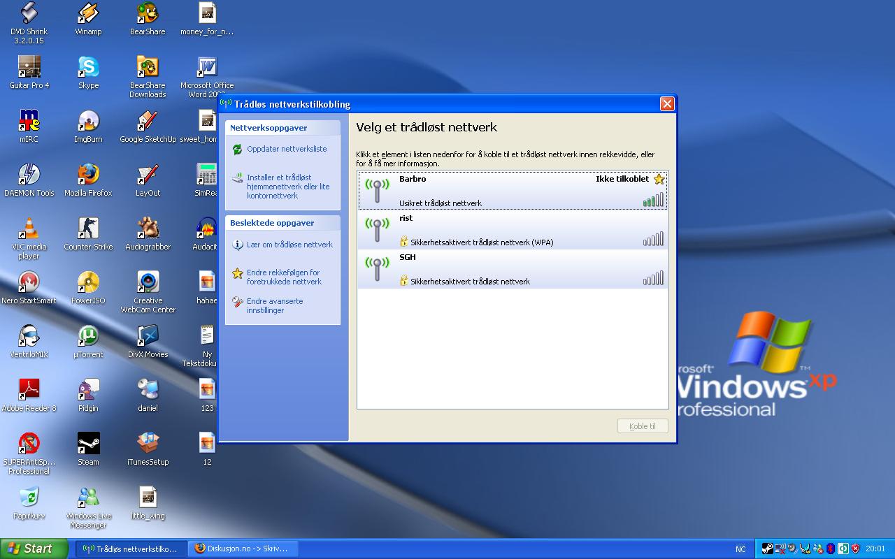Select the Windows Live Messenger desktop icon
Viewport: 895px width, 559px height.
[x=88, y=507]
